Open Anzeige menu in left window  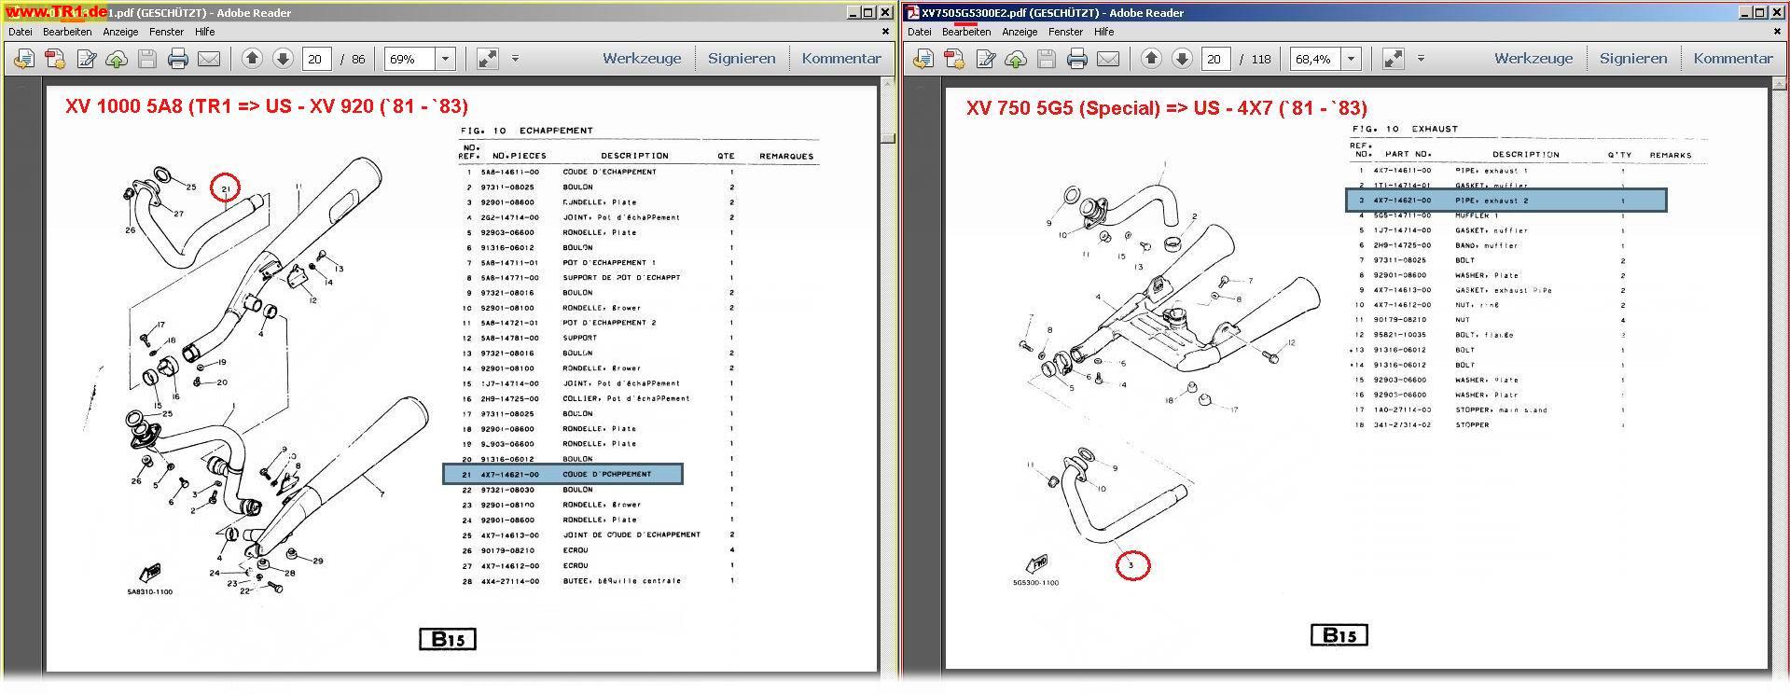120,32
